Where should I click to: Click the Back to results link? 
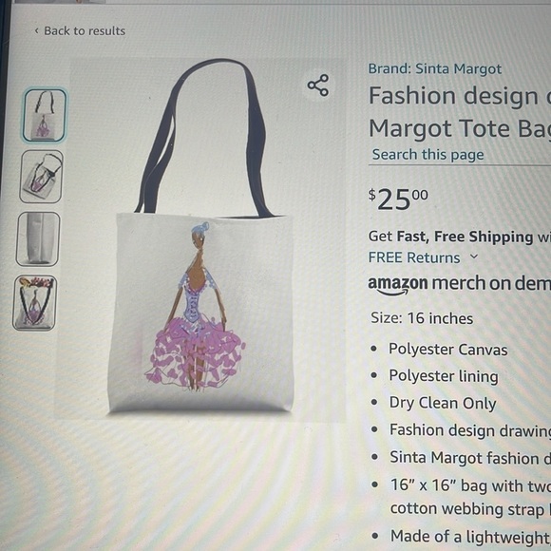[x=85, y=31]
